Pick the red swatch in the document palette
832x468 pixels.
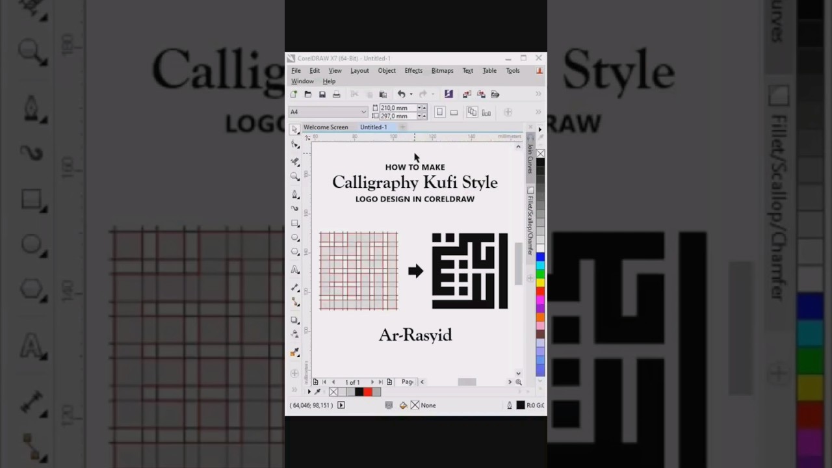point(368,392)
